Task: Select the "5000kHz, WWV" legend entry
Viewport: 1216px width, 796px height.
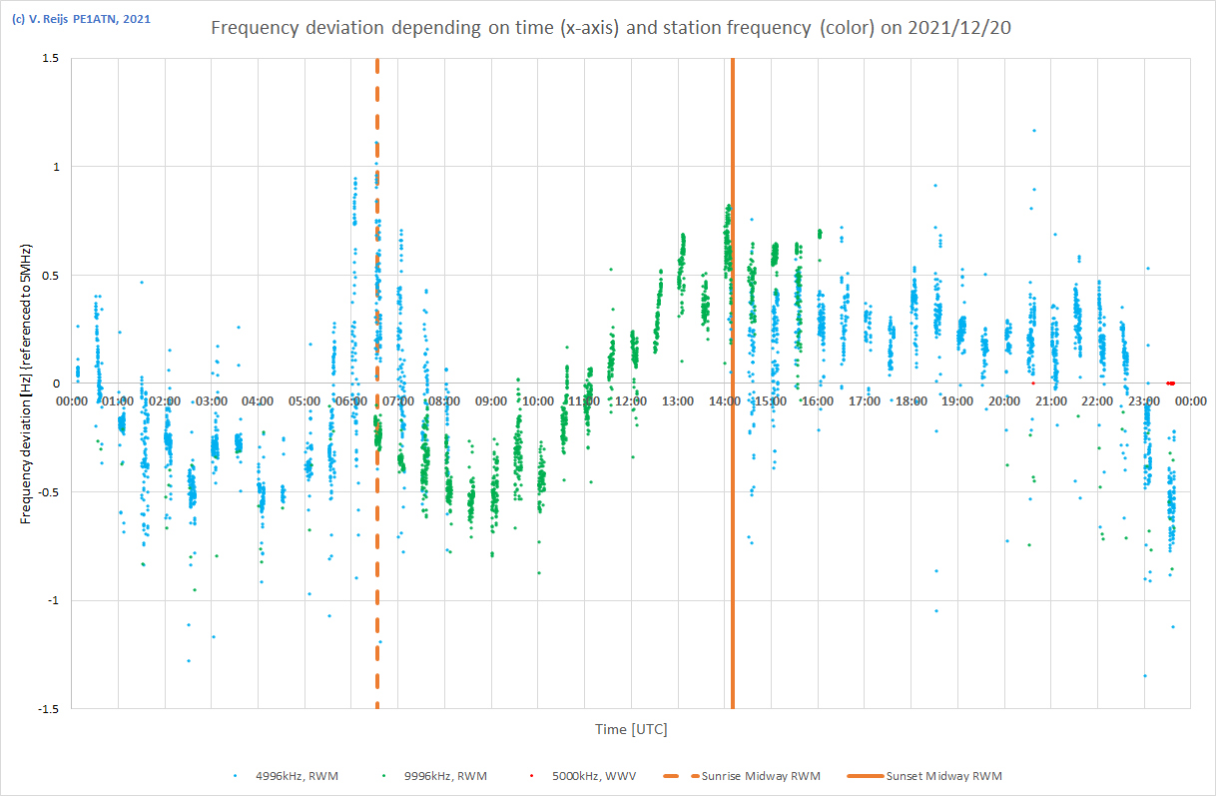Action: point(593,776)
